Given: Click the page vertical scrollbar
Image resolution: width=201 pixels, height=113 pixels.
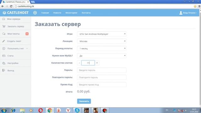Looking at the screenshot, I should [x=200, y=58].
